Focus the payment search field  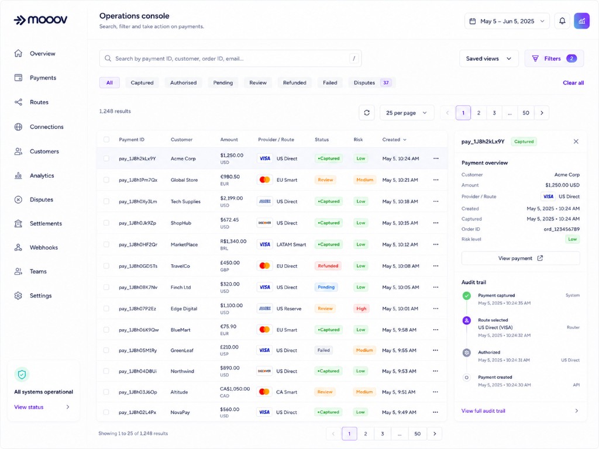230,58
